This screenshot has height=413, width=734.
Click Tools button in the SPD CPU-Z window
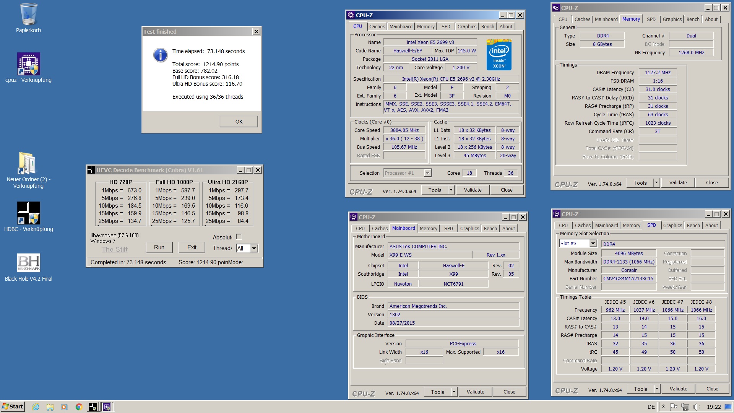pyautogui.click(x=641, y=389)
